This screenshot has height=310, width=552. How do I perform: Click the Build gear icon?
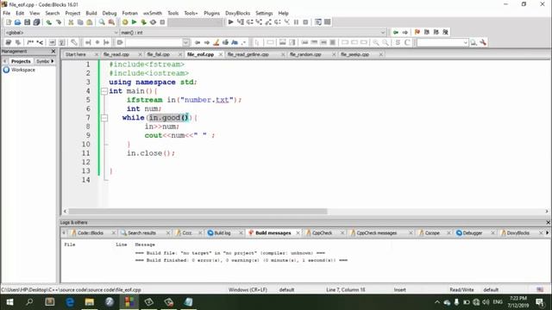[x=125, y=22]
